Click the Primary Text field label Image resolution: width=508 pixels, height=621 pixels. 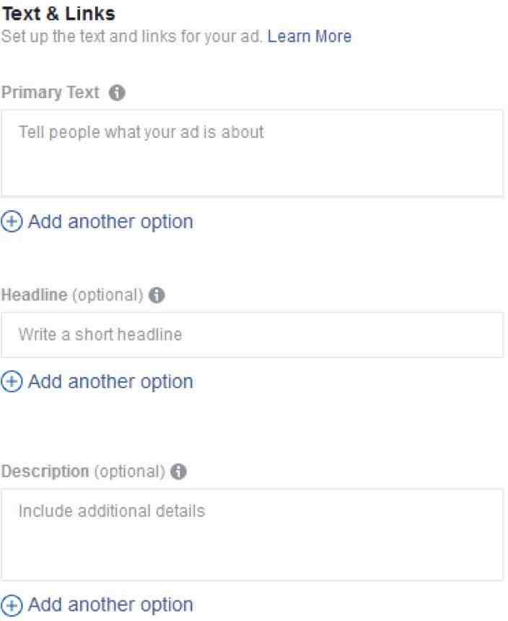tap(51, 92)
